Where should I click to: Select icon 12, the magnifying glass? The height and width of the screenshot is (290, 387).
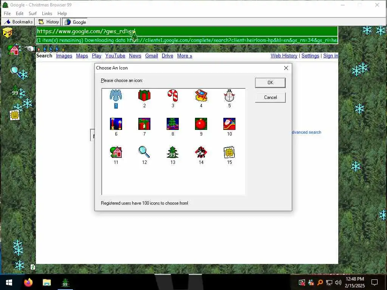click(144, 152)
